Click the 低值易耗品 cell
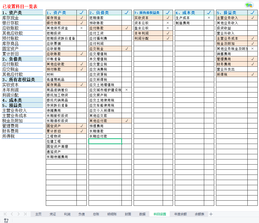This screenshot has width=259, height=223. (x=61, y=80)
